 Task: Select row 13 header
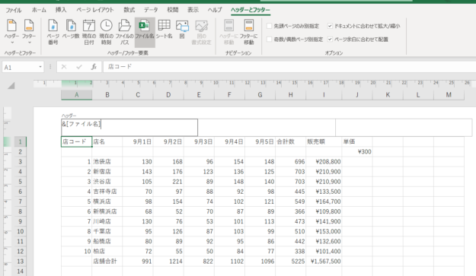point(20,261)
